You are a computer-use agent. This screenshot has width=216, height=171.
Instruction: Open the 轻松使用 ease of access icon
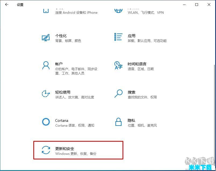pos(46,94)
